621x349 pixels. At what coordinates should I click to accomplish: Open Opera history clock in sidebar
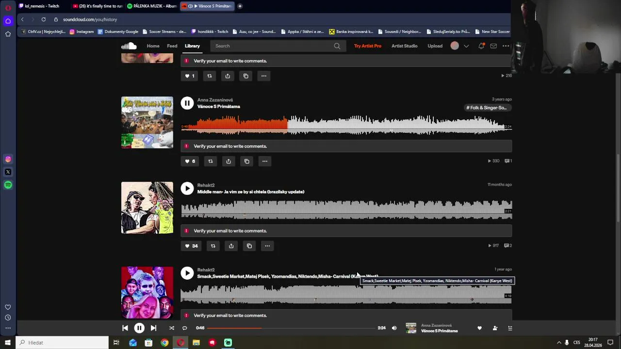[8, 317]
